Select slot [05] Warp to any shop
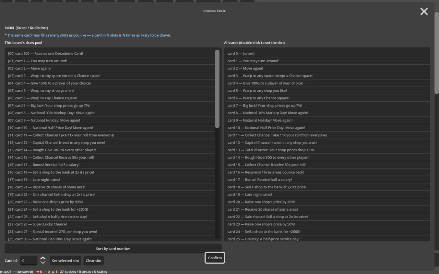This screenshot has width=439, height=274. click(x=111, y=91)
